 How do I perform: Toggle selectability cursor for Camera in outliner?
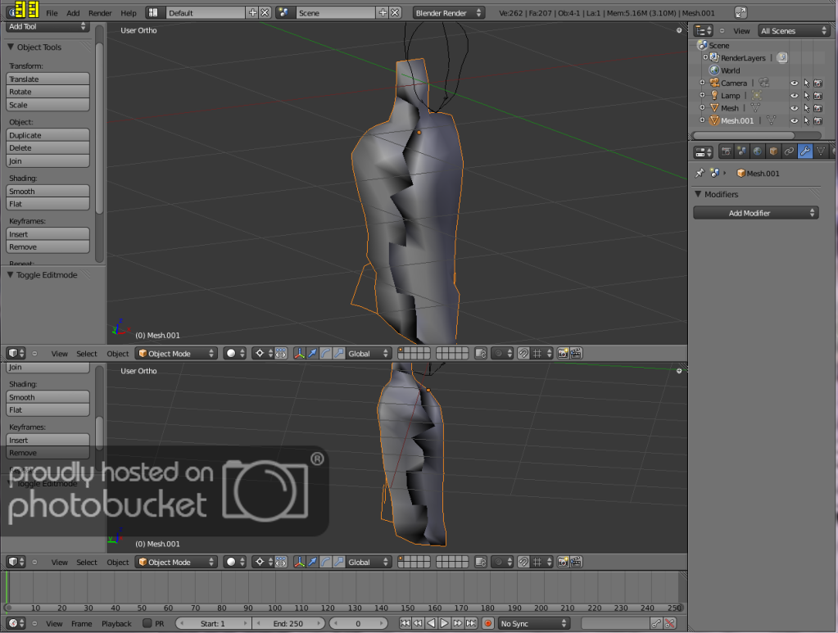tap(807, 84)
